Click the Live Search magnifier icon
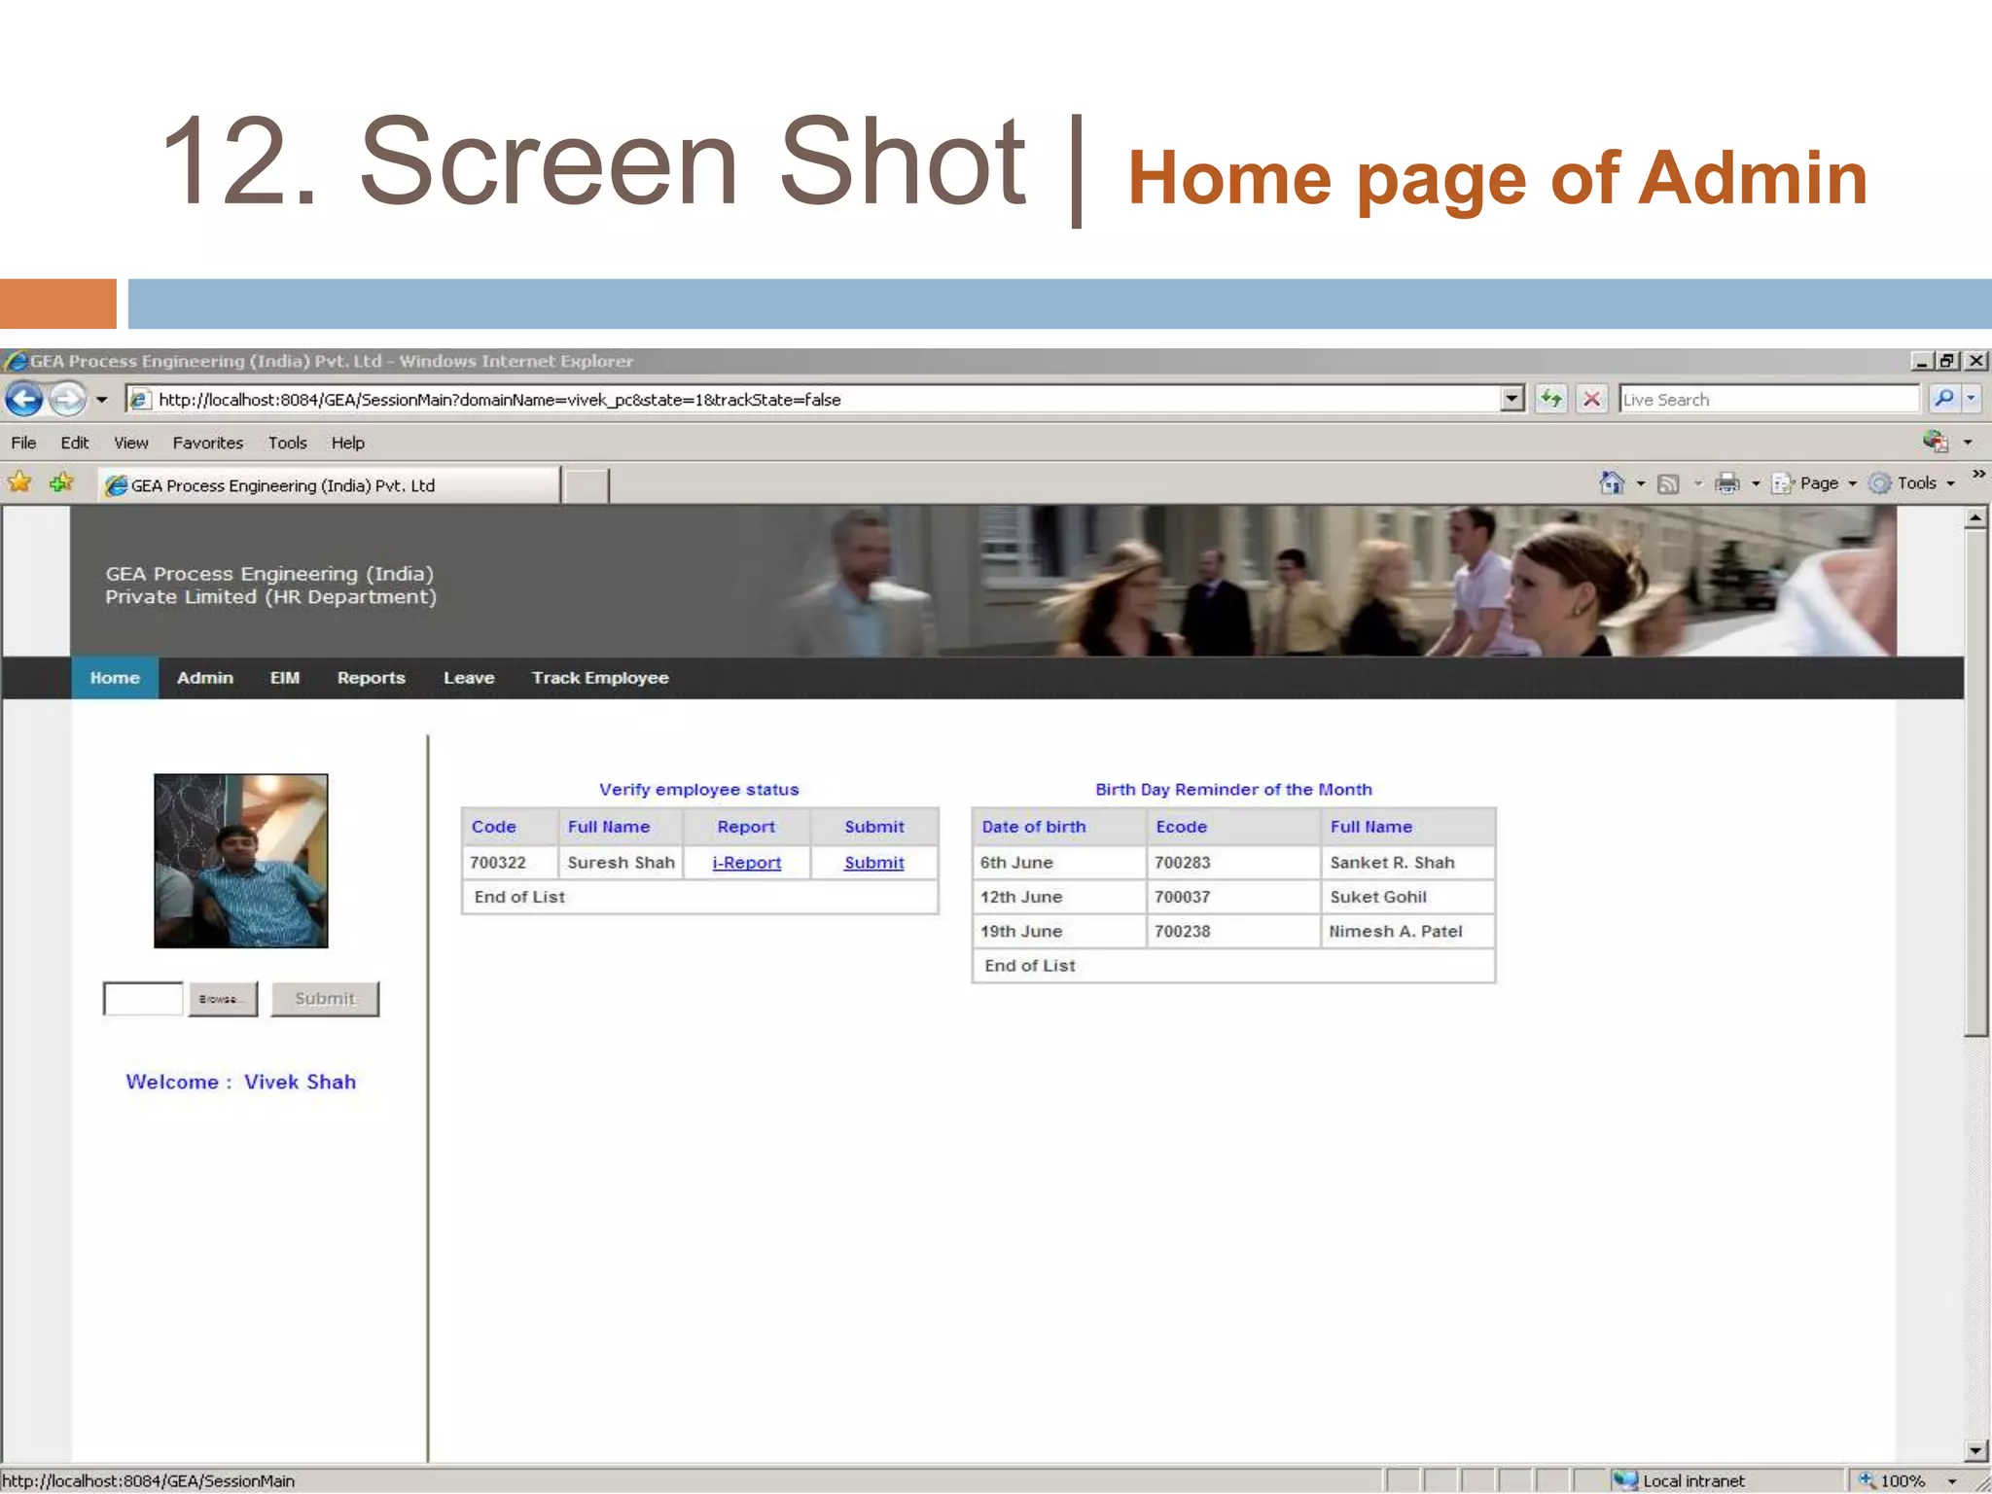 [x=1943, y=399]
